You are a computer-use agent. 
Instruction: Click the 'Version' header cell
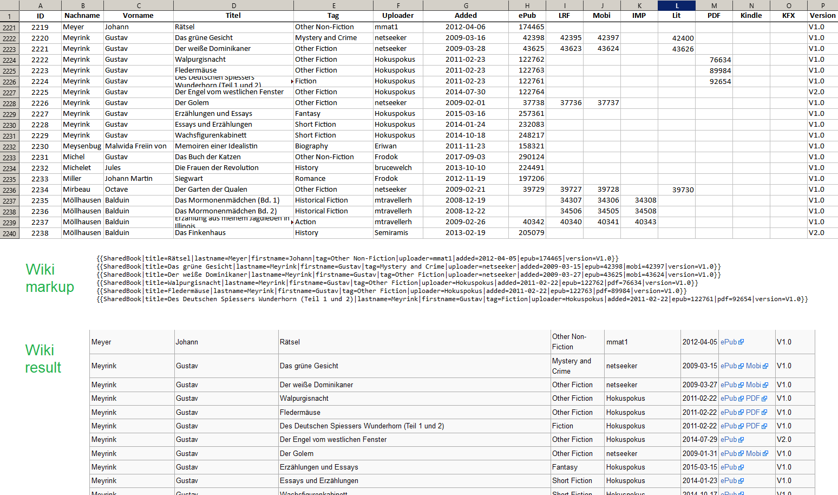(822, 16)
